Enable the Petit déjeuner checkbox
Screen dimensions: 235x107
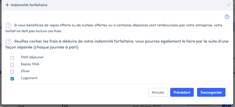pos(12,58)
